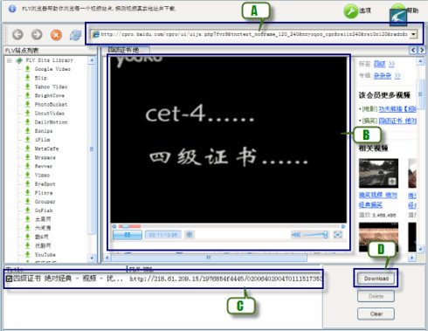Click the download arrow icon beside YouTube
Screen dimensions: 428x331
(28, 254)
